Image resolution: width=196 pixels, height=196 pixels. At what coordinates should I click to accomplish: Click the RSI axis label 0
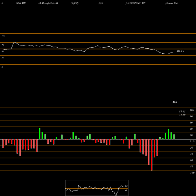(x=2, y=67)
